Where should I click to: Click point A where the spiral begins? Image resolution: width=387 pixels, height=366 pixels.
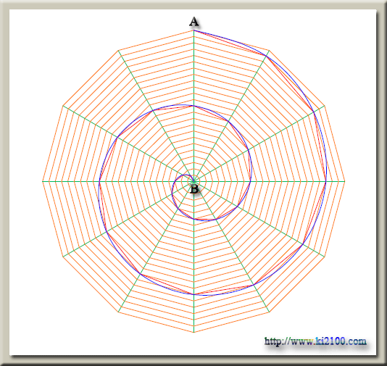193,30
